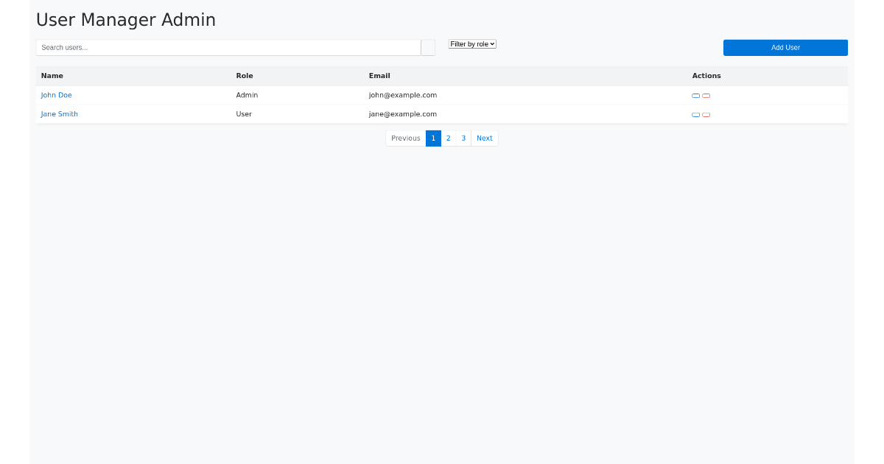Click the Email column header
Screen dimensions: 884x464
(x=379, y=76)
